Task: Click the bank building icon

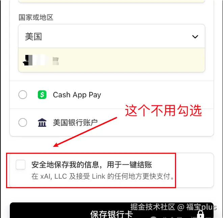Action: (x=42, y=122)
